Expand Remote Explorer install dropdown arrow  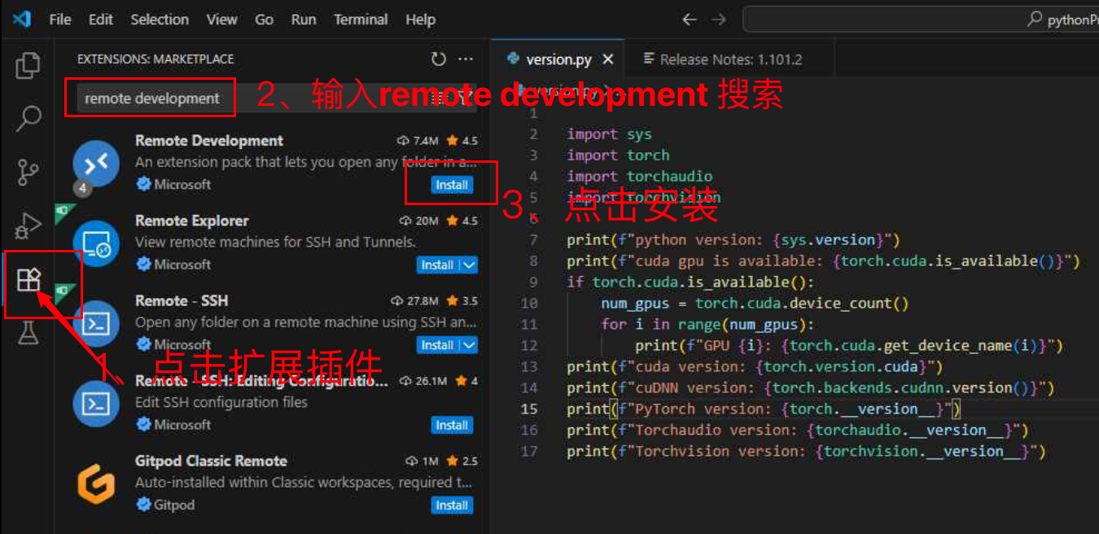[x=469, y=265]
